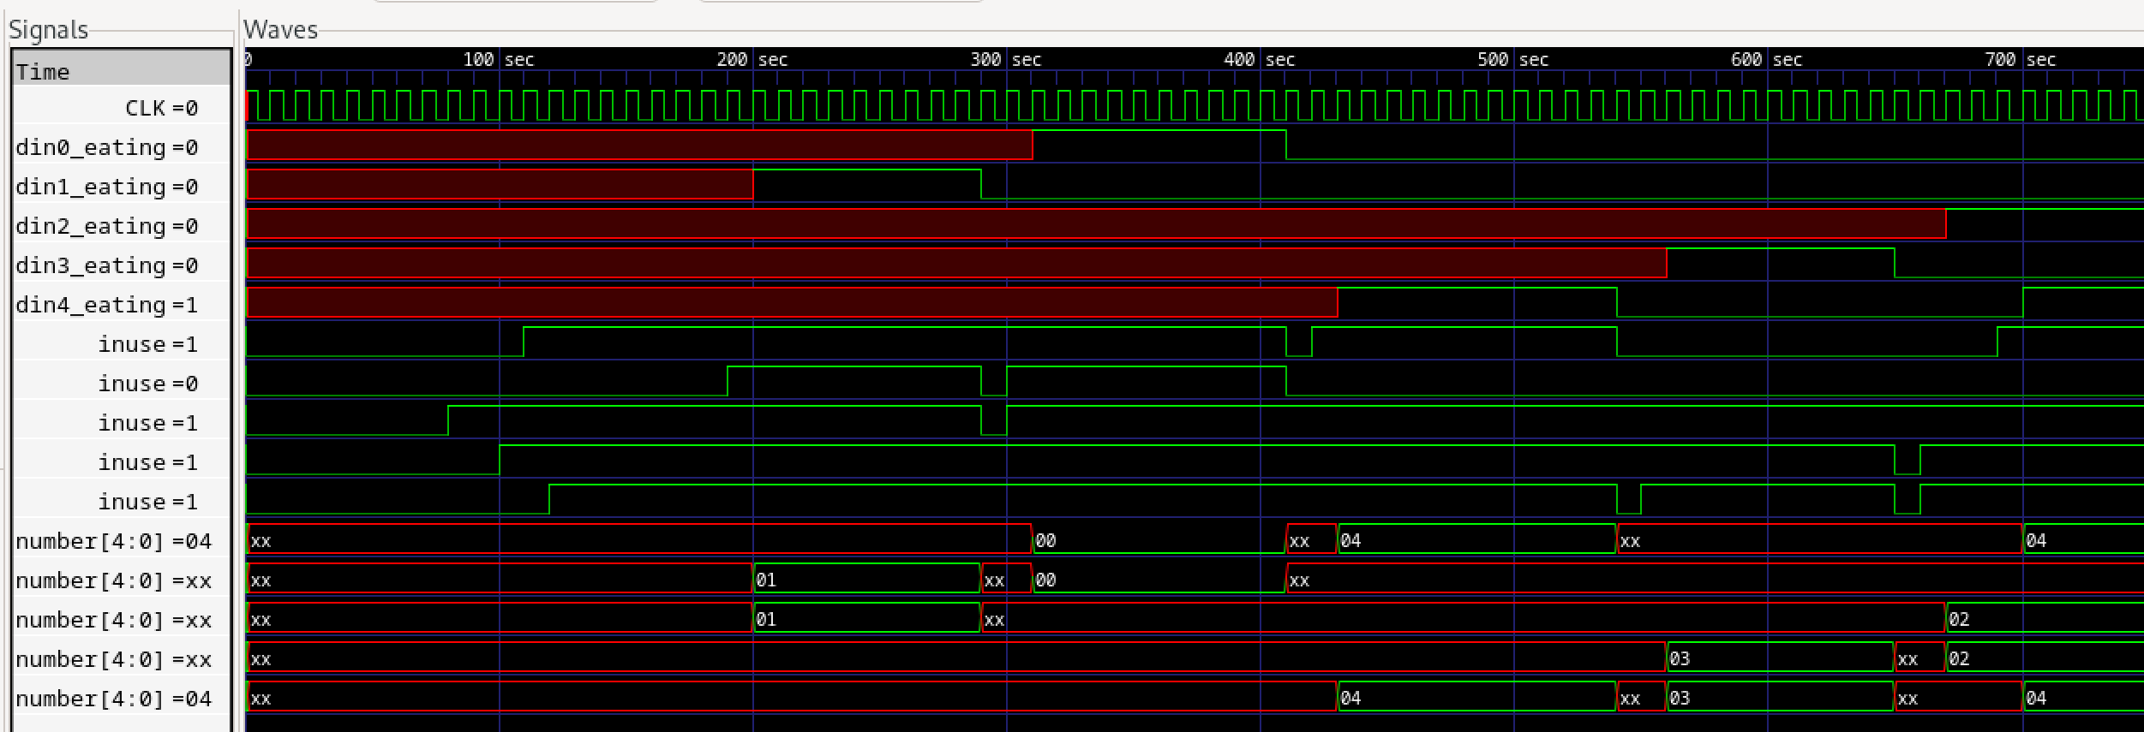The width and height of the screenshot is (2144, 732).
Task: Click the Signals panel title
Action: pyautogui.click(x=48, y=31)
